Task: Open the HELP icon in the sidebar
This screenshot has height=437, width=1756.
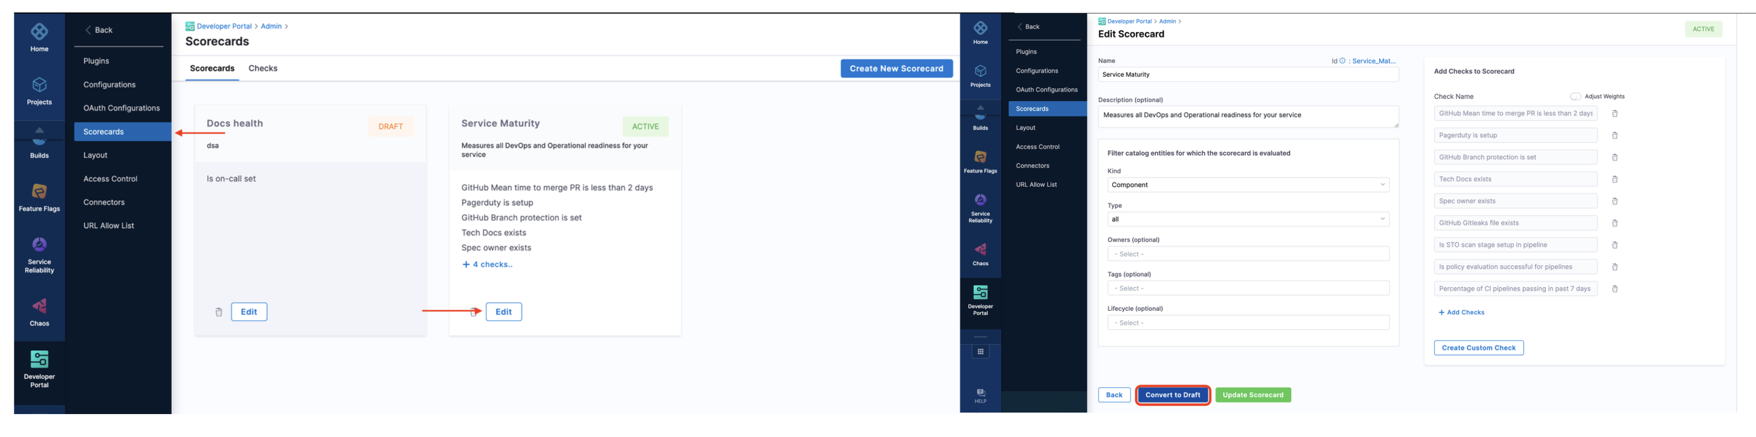Action: (x=980, y=395)
